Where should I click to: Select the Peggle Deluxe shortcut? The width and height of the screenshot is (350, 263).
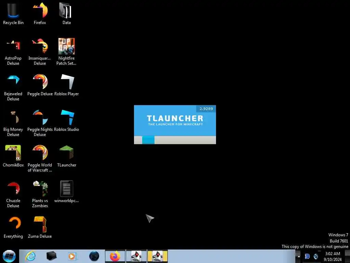click(40, 85)
